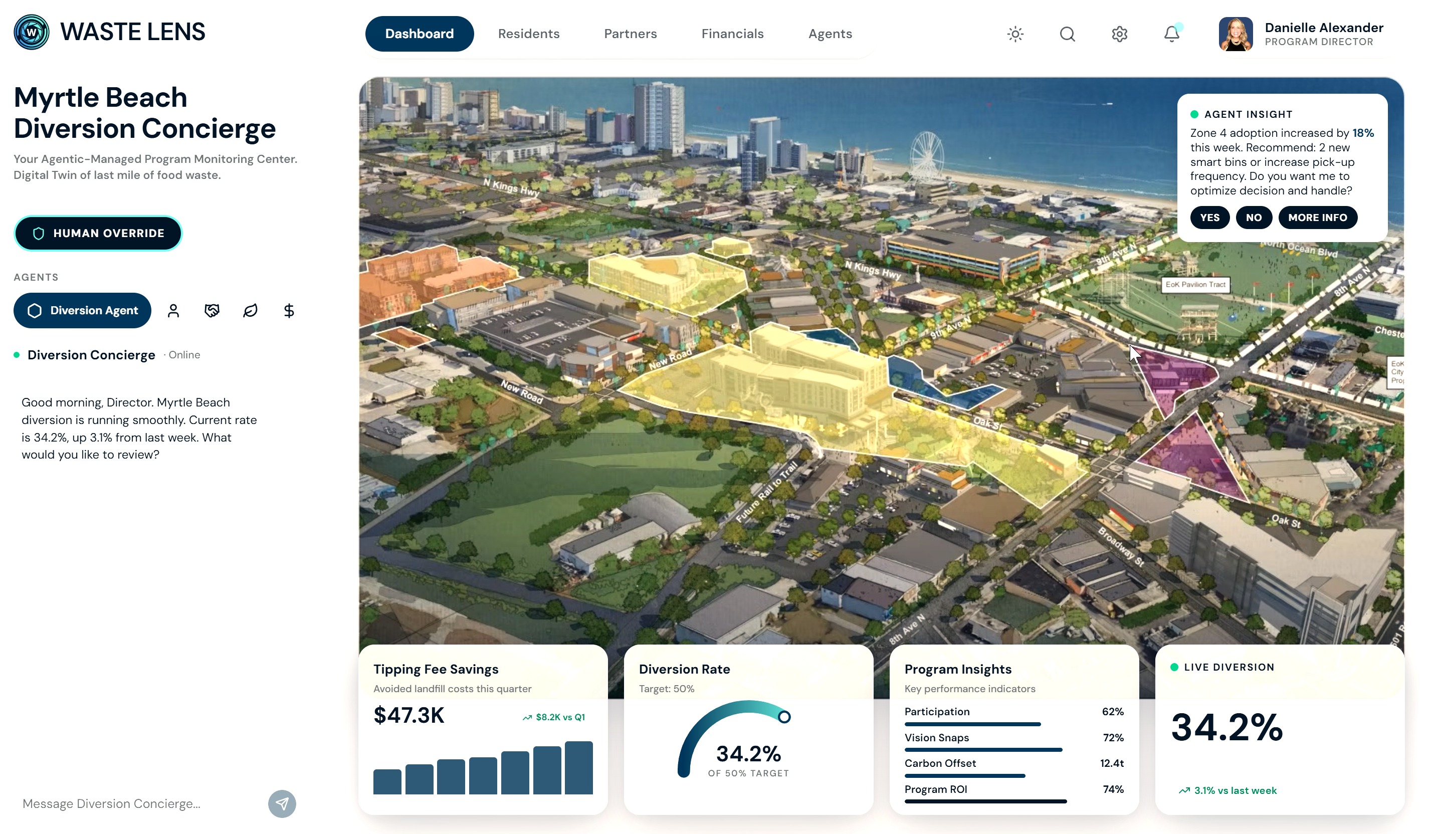Click the OF 50% TARGET gauge caption
The image size is (1431, 834).
click(x=748, y=773)
